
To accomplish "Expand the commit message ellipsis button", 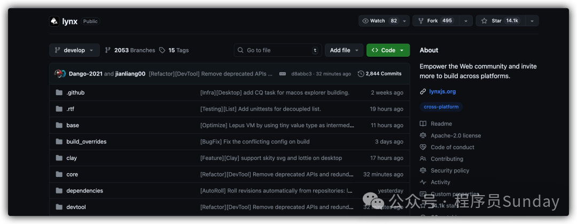I will click(x=282, y=74).
